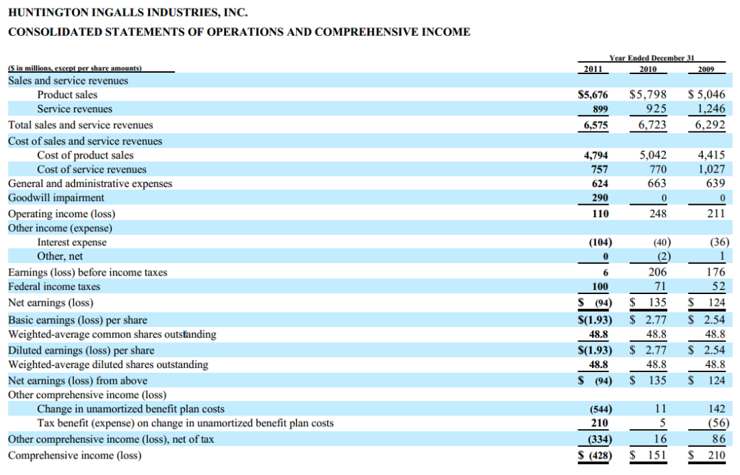740x475 pixels.
Task: Select the 2011 Service revenues value "899"
Action: 600,109
